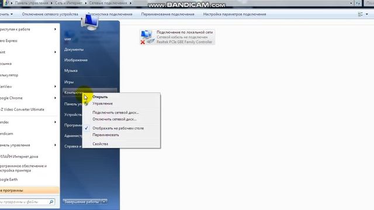The height and width of the screenshot is (210, 374).
Task: Expand the IrfanView submenu arrow
Action: point(55,86)
